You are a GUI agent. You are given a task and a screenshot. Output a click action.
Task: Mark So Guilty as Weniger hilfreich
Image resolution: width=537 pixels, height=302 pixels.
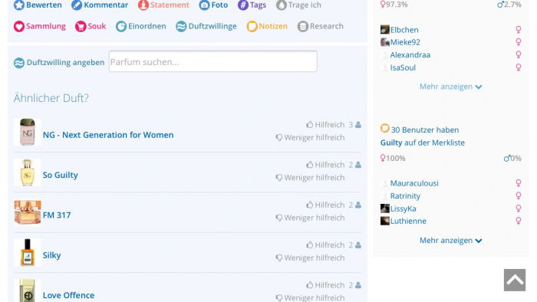pos(310,178)
